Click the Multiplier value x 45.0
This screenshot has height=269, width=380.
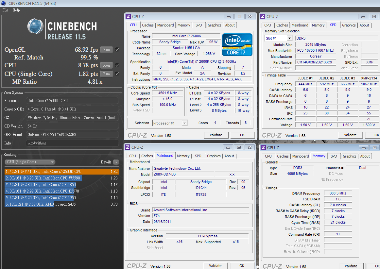167,99
